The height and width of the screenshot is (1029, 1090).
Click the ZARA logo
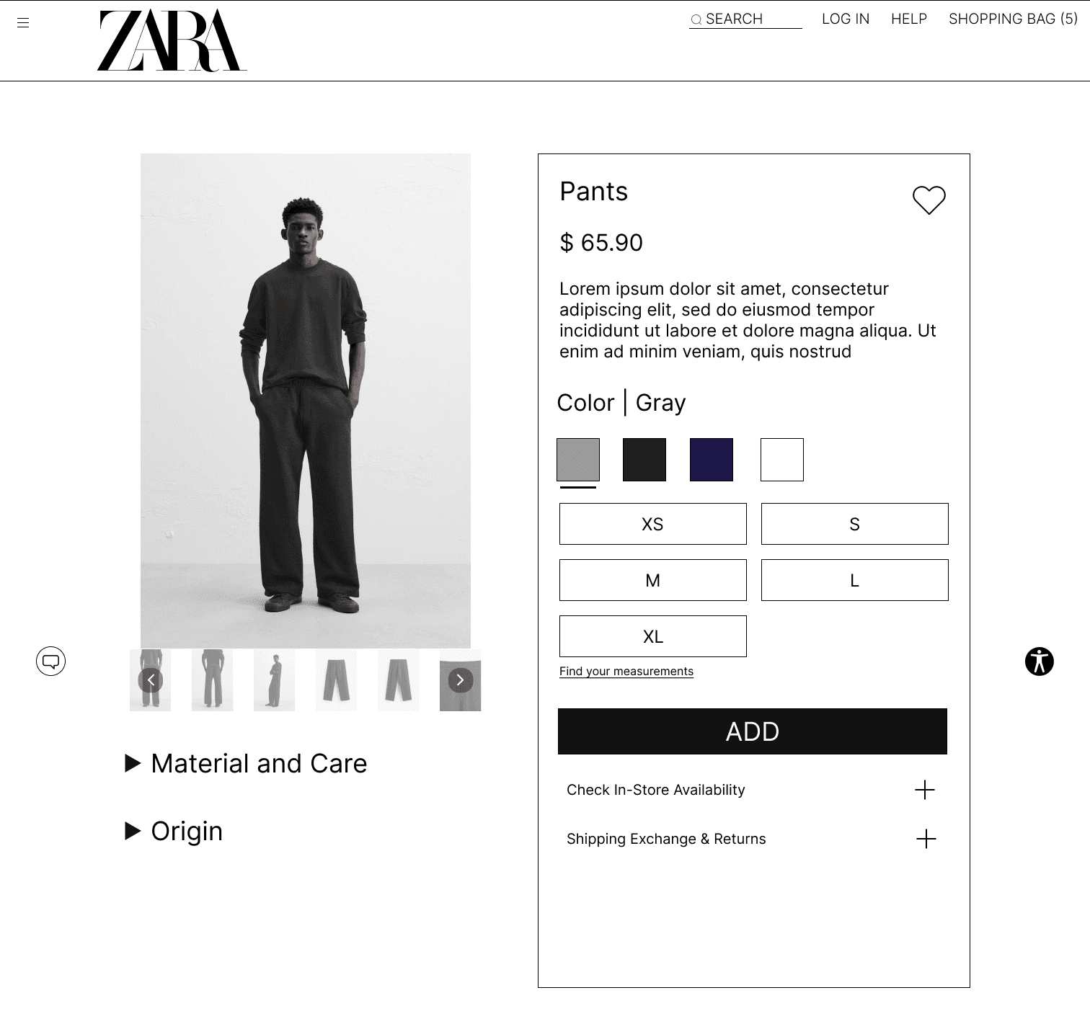coord(172,40)
